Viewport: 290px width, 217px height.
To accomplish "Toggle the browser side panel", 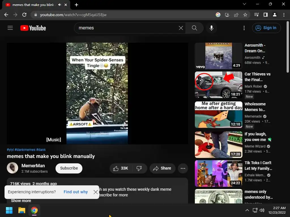I will click(265, 15).
